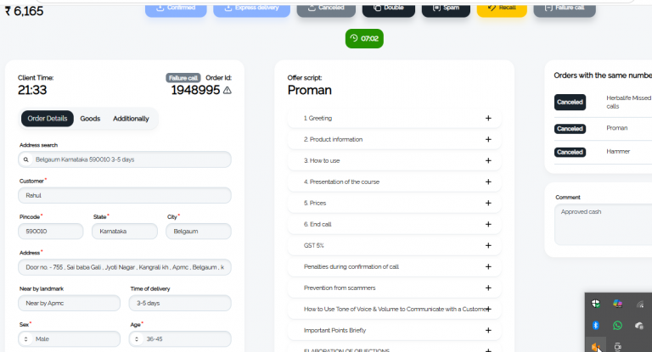The width and height of the screenshot is (652, 352).
Task: Open the WhatsApp tray icon
Action: click(617, 326)
